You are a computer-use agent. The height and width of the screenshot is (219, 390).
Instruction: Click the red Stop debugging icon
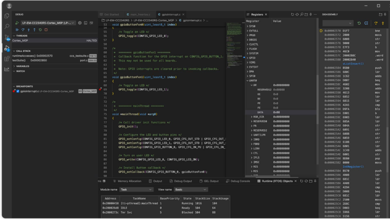pos(46,30)
